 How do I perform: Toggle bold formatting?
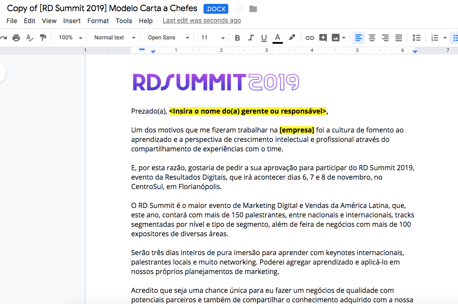(237, 38)
